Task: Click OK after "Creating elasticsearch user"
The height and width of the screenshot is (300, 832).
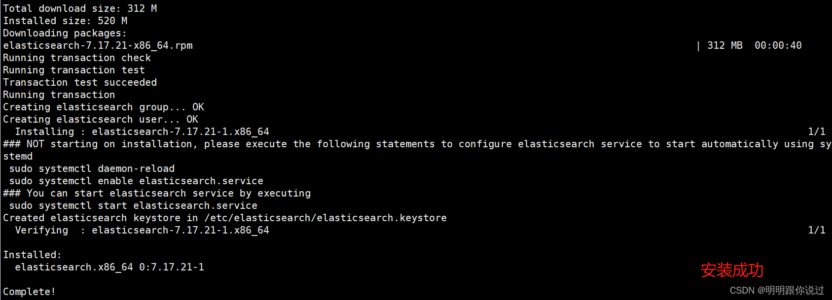Action: pyautogui.click(x=192, y=119)
